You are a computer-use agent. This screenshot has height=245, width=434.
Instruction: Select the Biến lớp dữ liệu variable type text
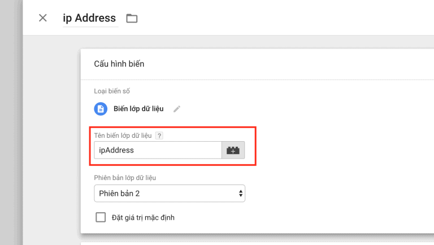[x=138, y=109]
